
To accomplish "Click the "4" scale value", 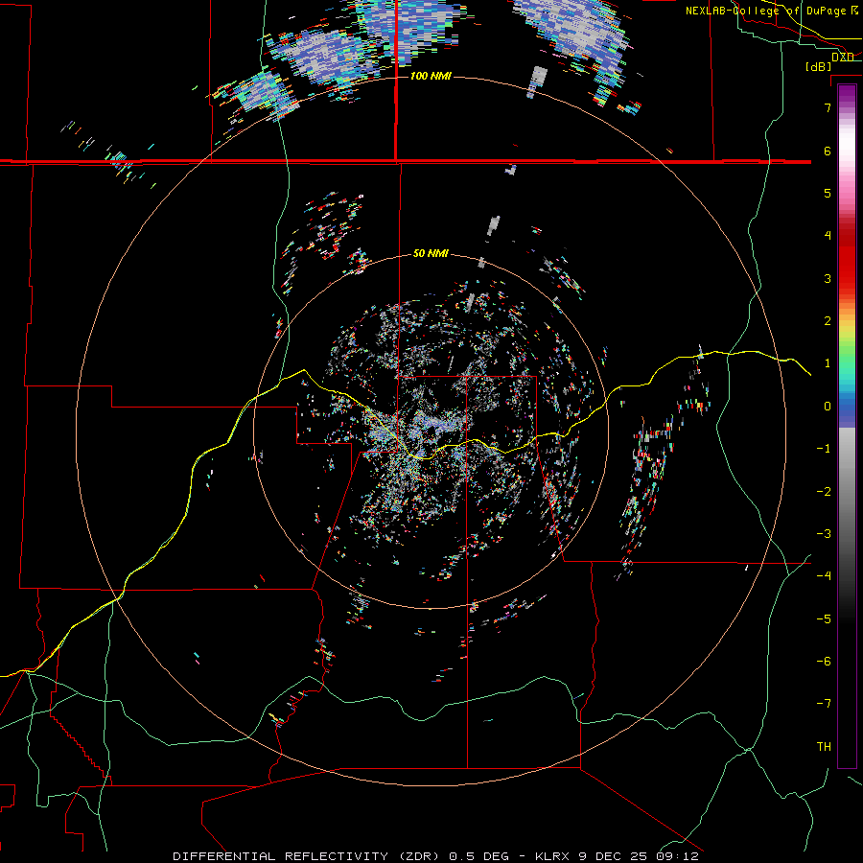I will point(828,236).
